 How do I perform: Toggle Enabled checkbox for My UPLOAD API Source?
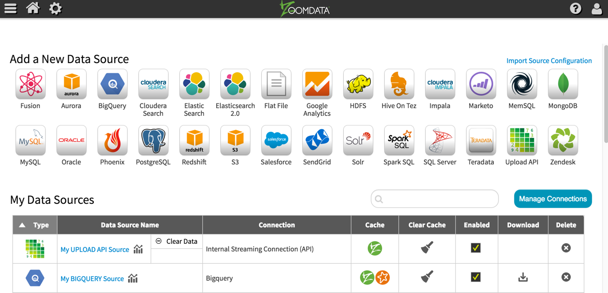tap(476, 247)
